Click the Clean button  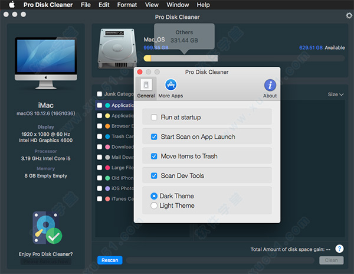[332, 260]
